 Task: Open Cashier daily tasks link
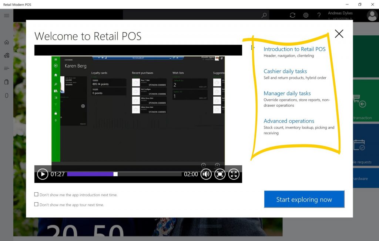pos(285,71)
